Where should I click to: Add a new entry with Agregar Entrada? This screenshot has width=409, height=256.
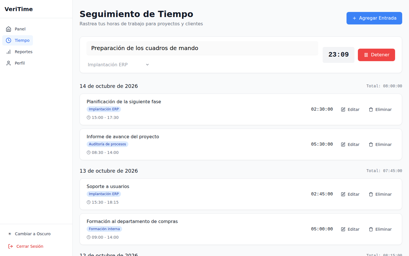374,18
